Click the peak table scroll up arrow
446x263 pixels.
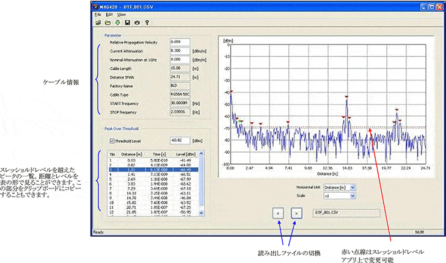pos(202,154)
